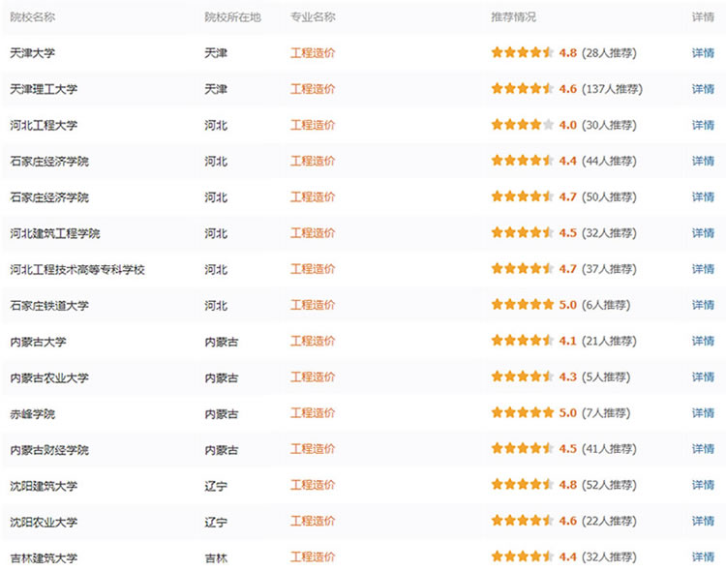Click four-star rating icons for 河北工程大学

coord(523,125)
